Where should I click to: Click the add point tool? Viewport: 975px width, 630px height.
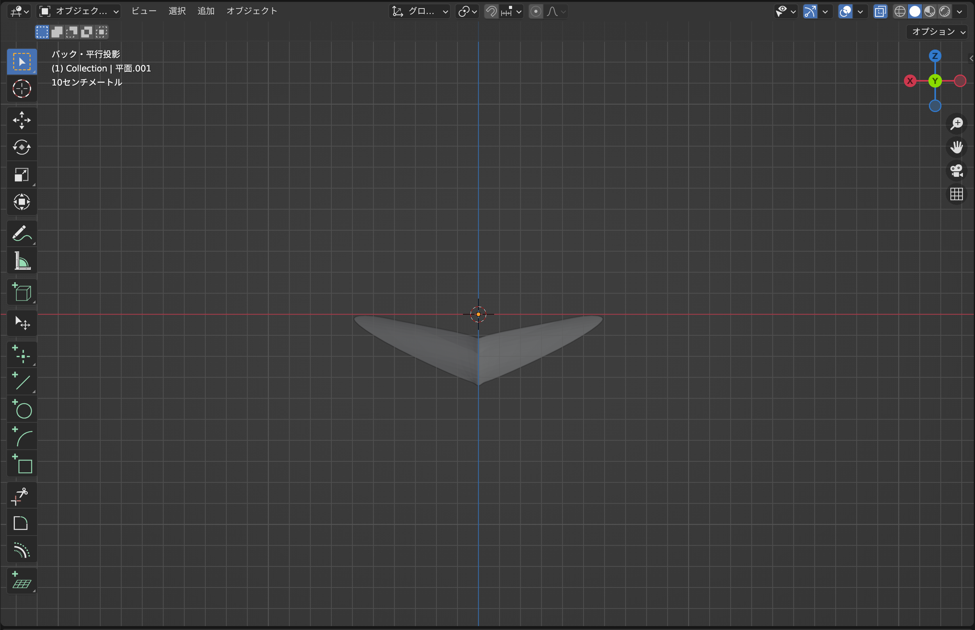point(22,354)
